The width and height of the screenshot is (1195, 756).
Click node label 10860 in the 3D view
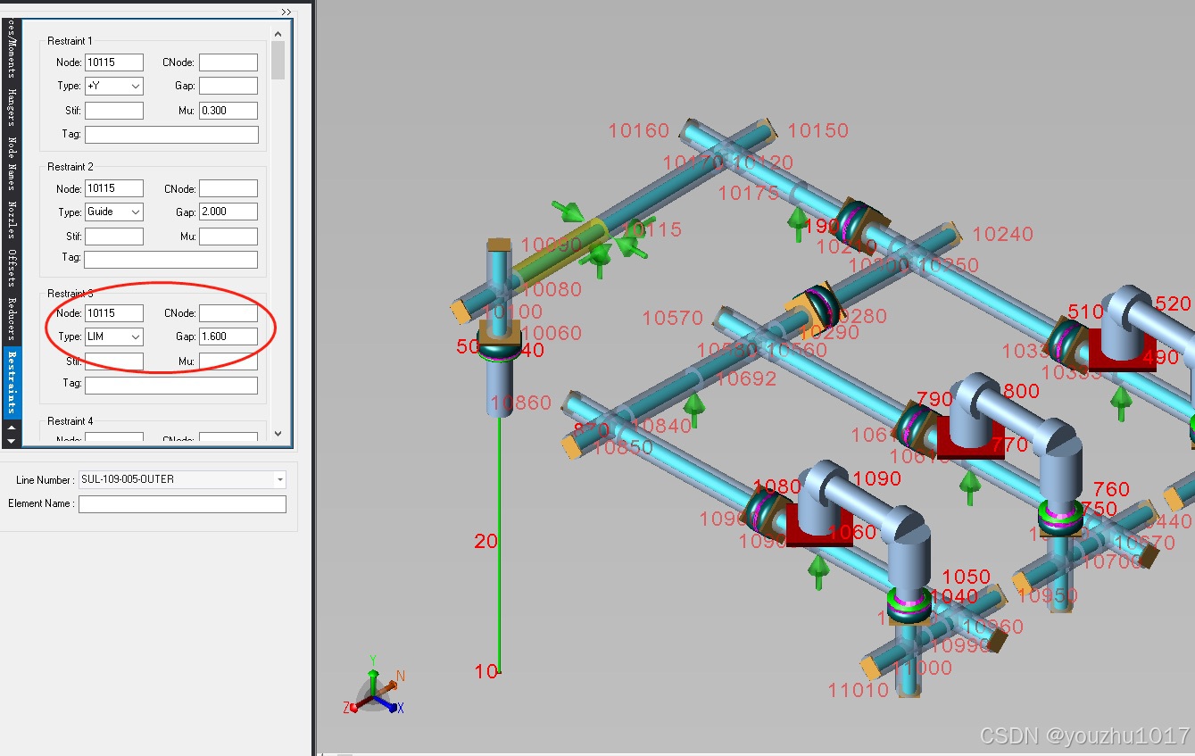(521, 403)
